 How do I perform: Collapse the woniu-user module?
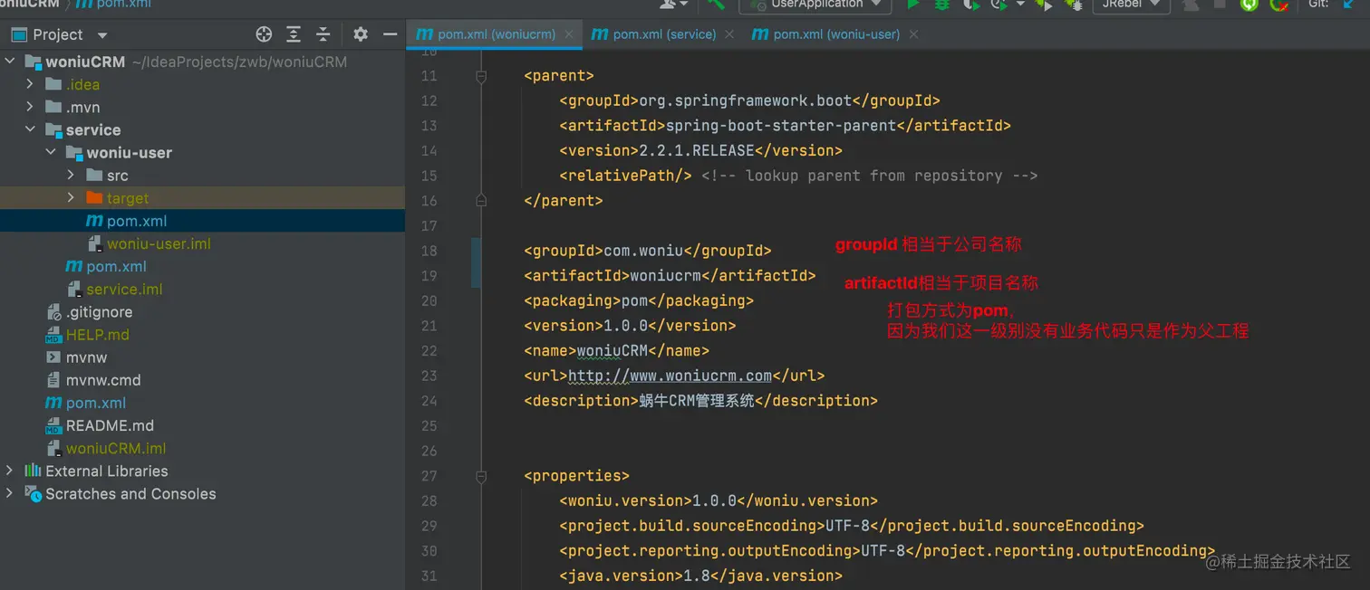pos(51,153)
